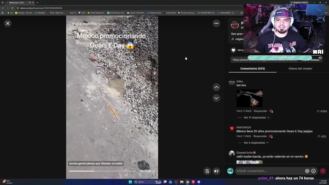The image size is (329, 185).
Task: Reply to FANTON520's comment
Action: tap(260, 136)
